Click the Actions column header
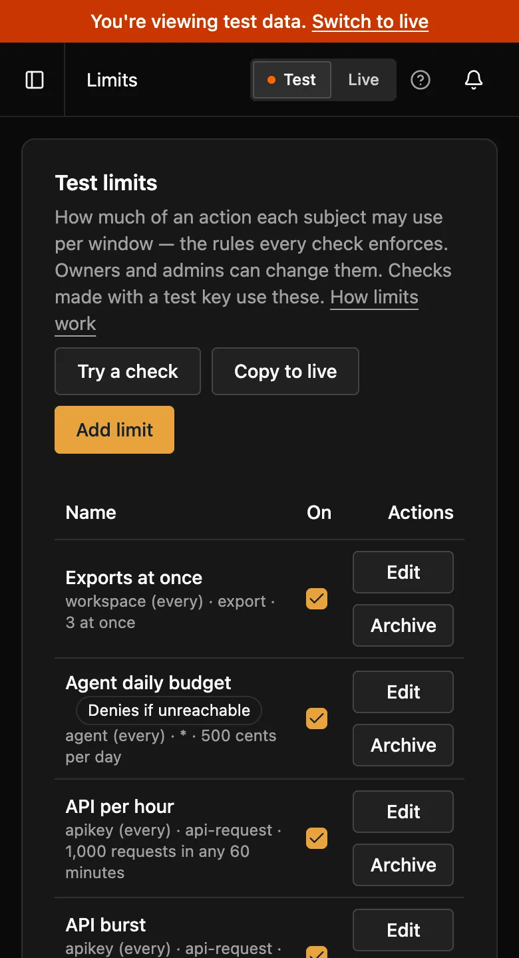519x958 pixels. click(x=421, y=512)
